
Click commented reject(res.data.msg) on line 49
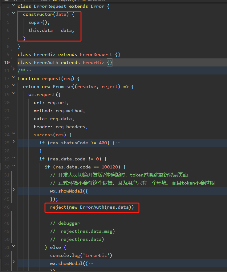coord(88,231)
